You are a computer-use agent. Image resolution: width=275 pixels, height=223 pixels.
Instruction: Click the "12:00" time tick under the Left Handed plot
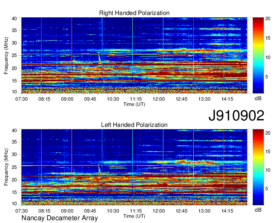pos(159,211)
